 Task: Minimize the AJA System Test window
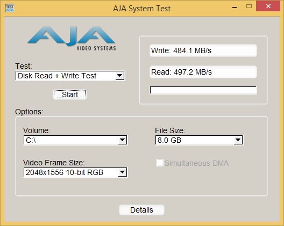[235, 7]
